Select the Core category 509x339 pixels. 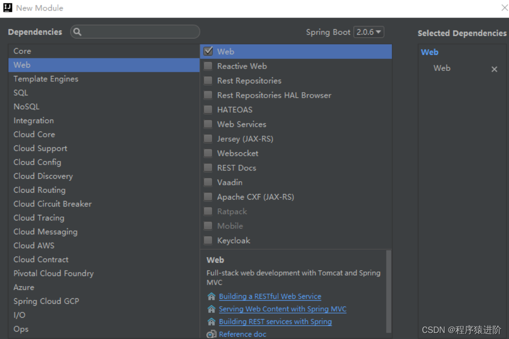coord(104,51)
